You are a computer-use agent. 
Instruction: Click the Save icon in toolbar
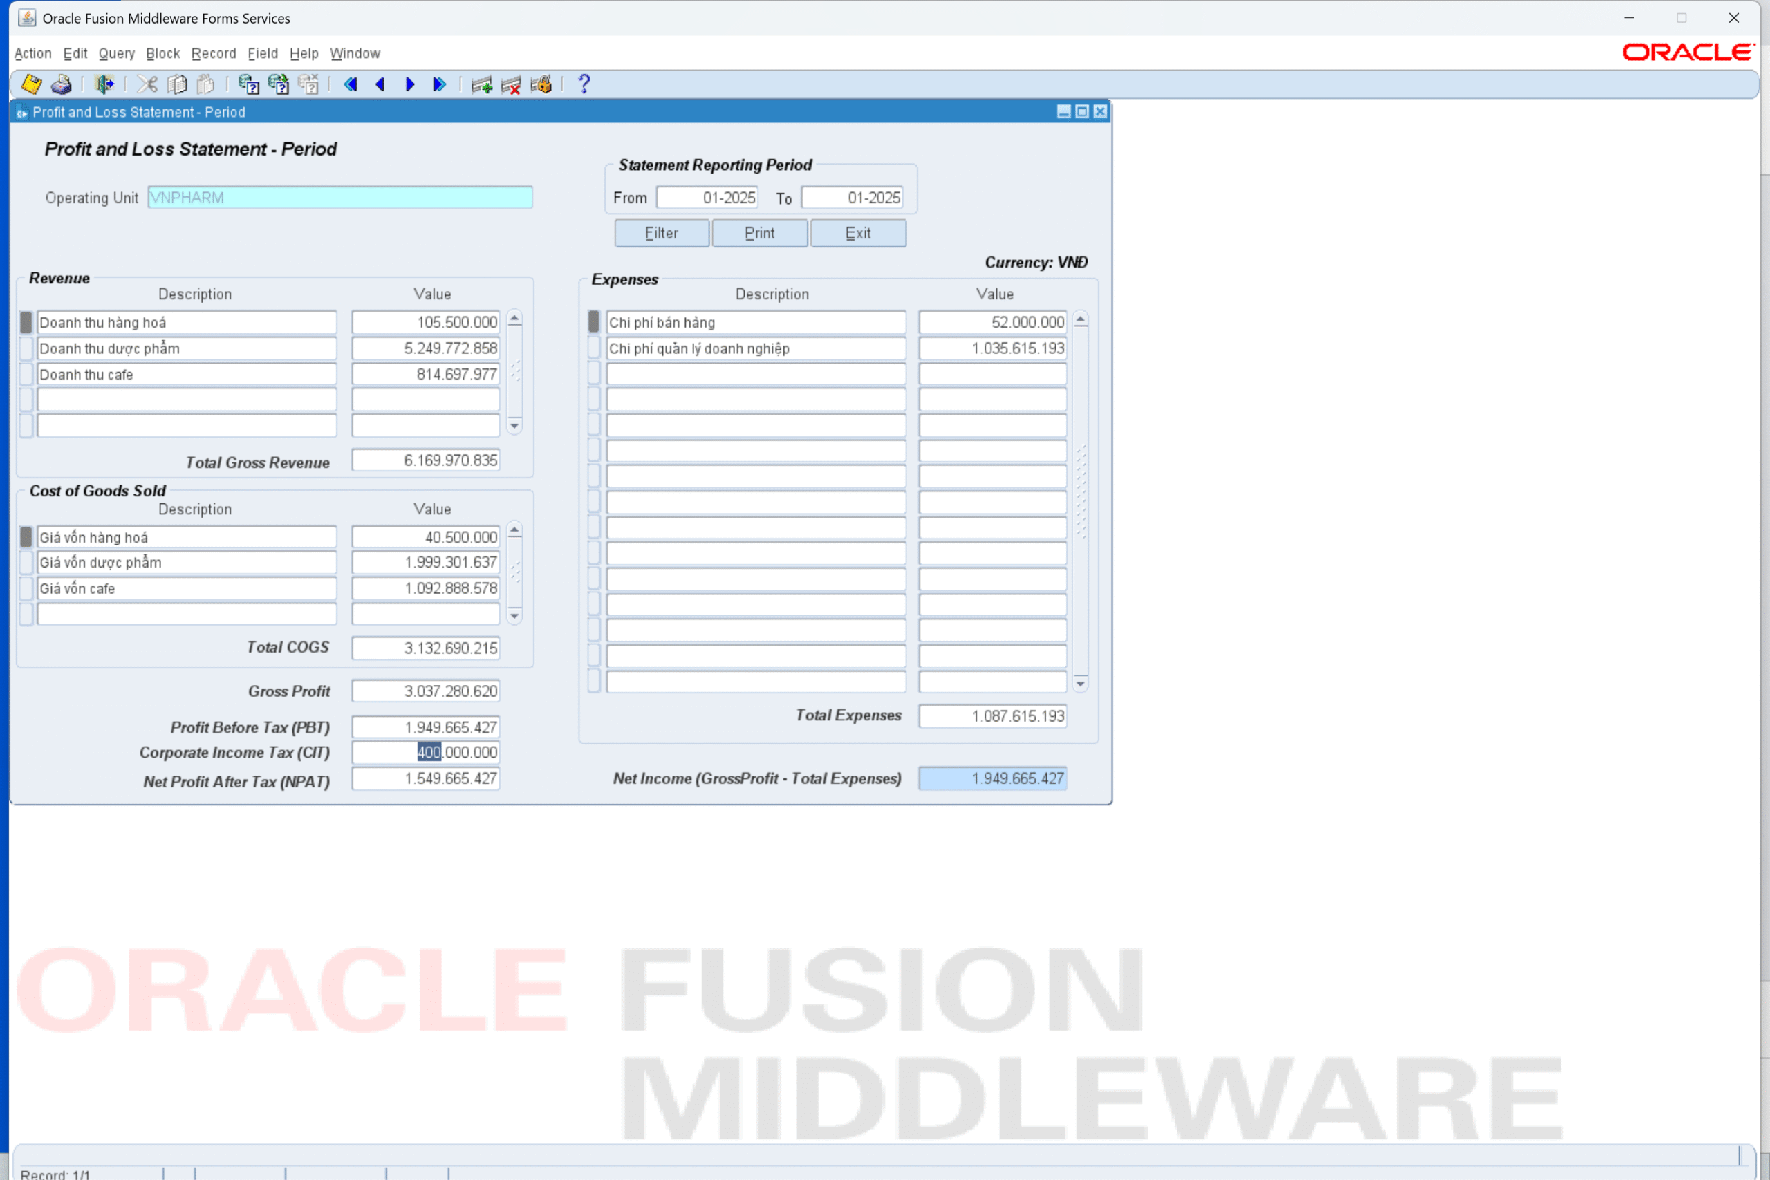(x=31, y=84)
